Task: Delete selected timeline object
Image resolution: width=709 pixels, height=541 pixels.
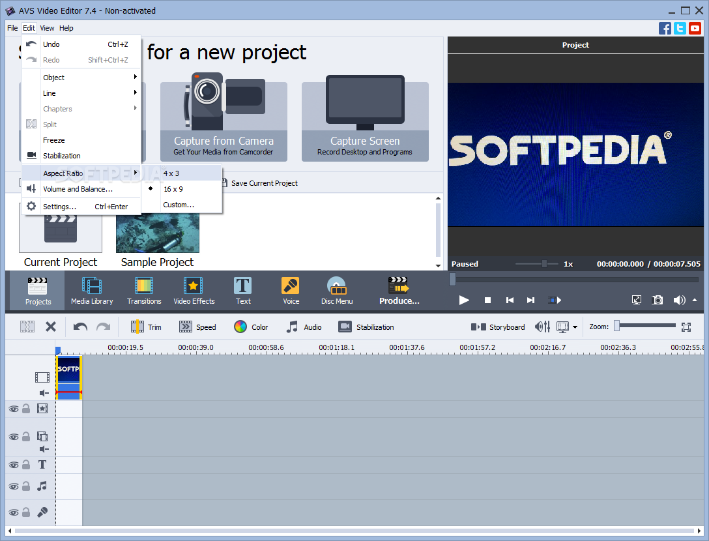Action: (x=51, y=327)
